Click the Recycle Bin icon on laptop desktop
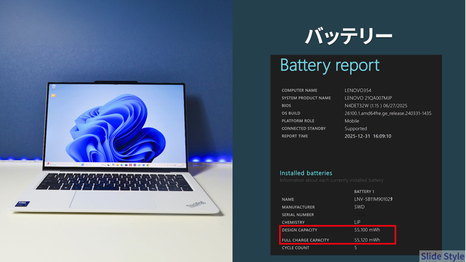The height and width of the screenshot is (262, 466). click(x=54, y=87)
